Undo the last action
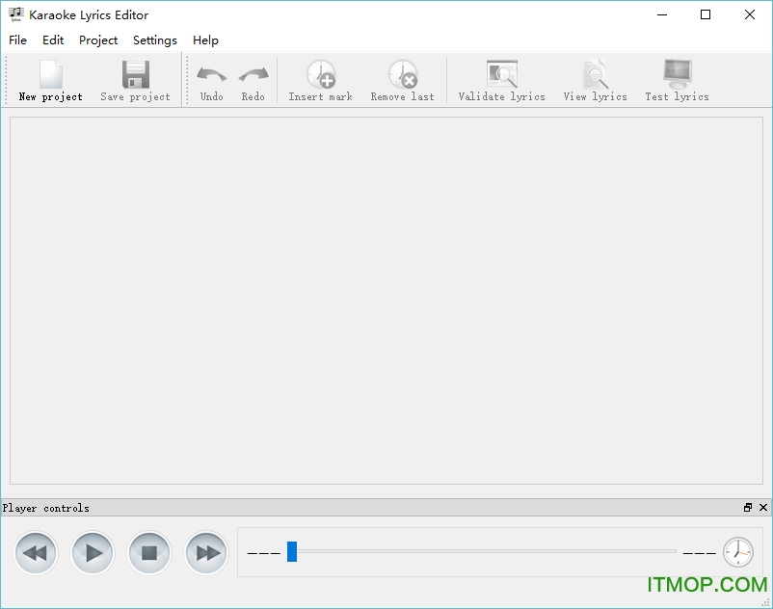This screenshot has width=773, height=609. [211, 77]
